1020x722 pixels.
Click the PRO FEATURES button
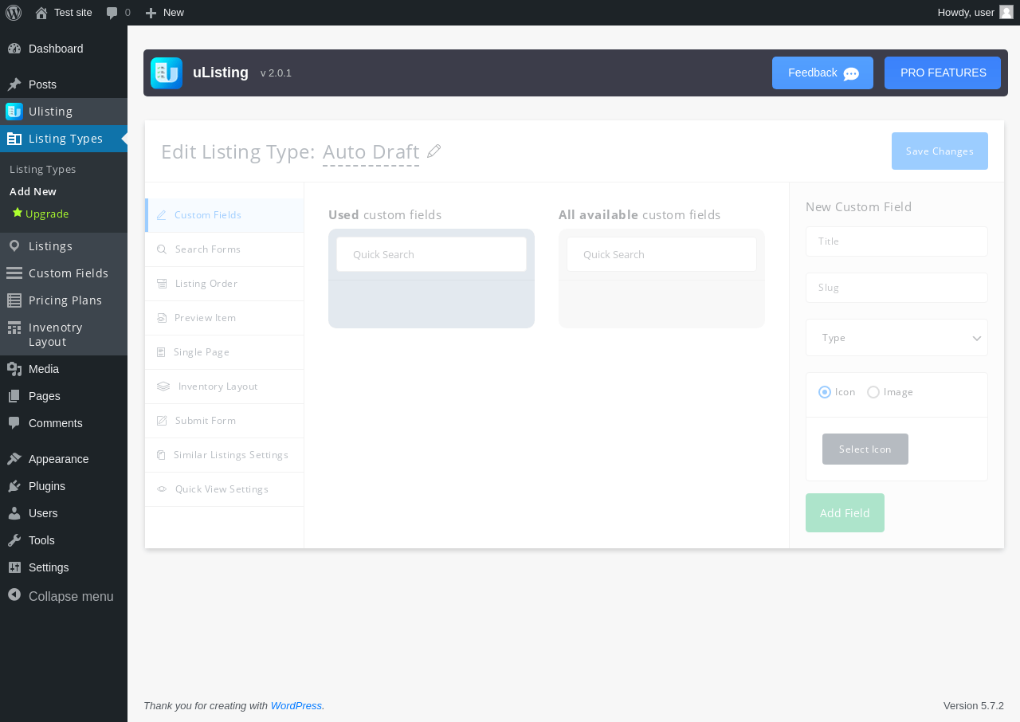click(943, 73)
